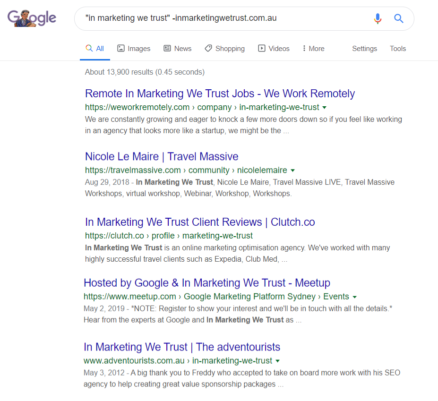The image size is (438, 401).
Task: Click the clutch.co profile URL breadcrumb
Action: click(169, 236)
